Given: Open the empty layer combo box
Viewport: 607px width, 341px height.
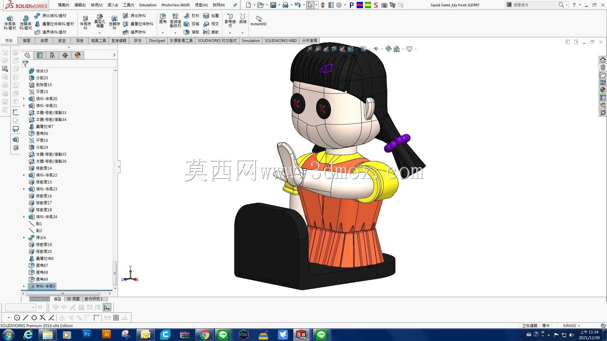Looking at the screenshot, I should [20, 307].
